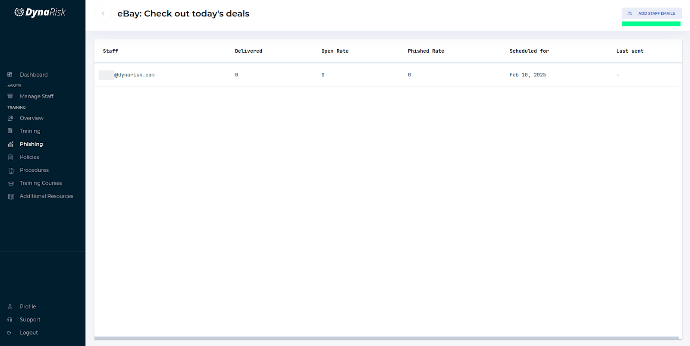Viewport: 690px width, 346px height.
Task: Open Additional Resources page
Action: [47, 196]
